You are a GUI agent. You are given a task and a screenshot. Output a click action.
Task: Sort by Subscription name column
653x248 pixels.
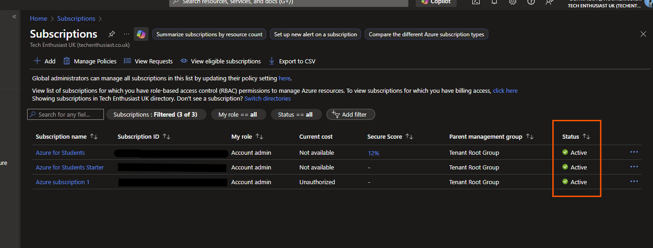tap(67, 136)
